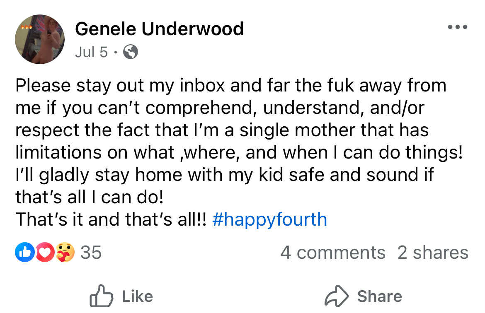Viewport: 485px width, 313px height.
Task: Open the Genele Underwood profile name
Action: click(159, 29)
